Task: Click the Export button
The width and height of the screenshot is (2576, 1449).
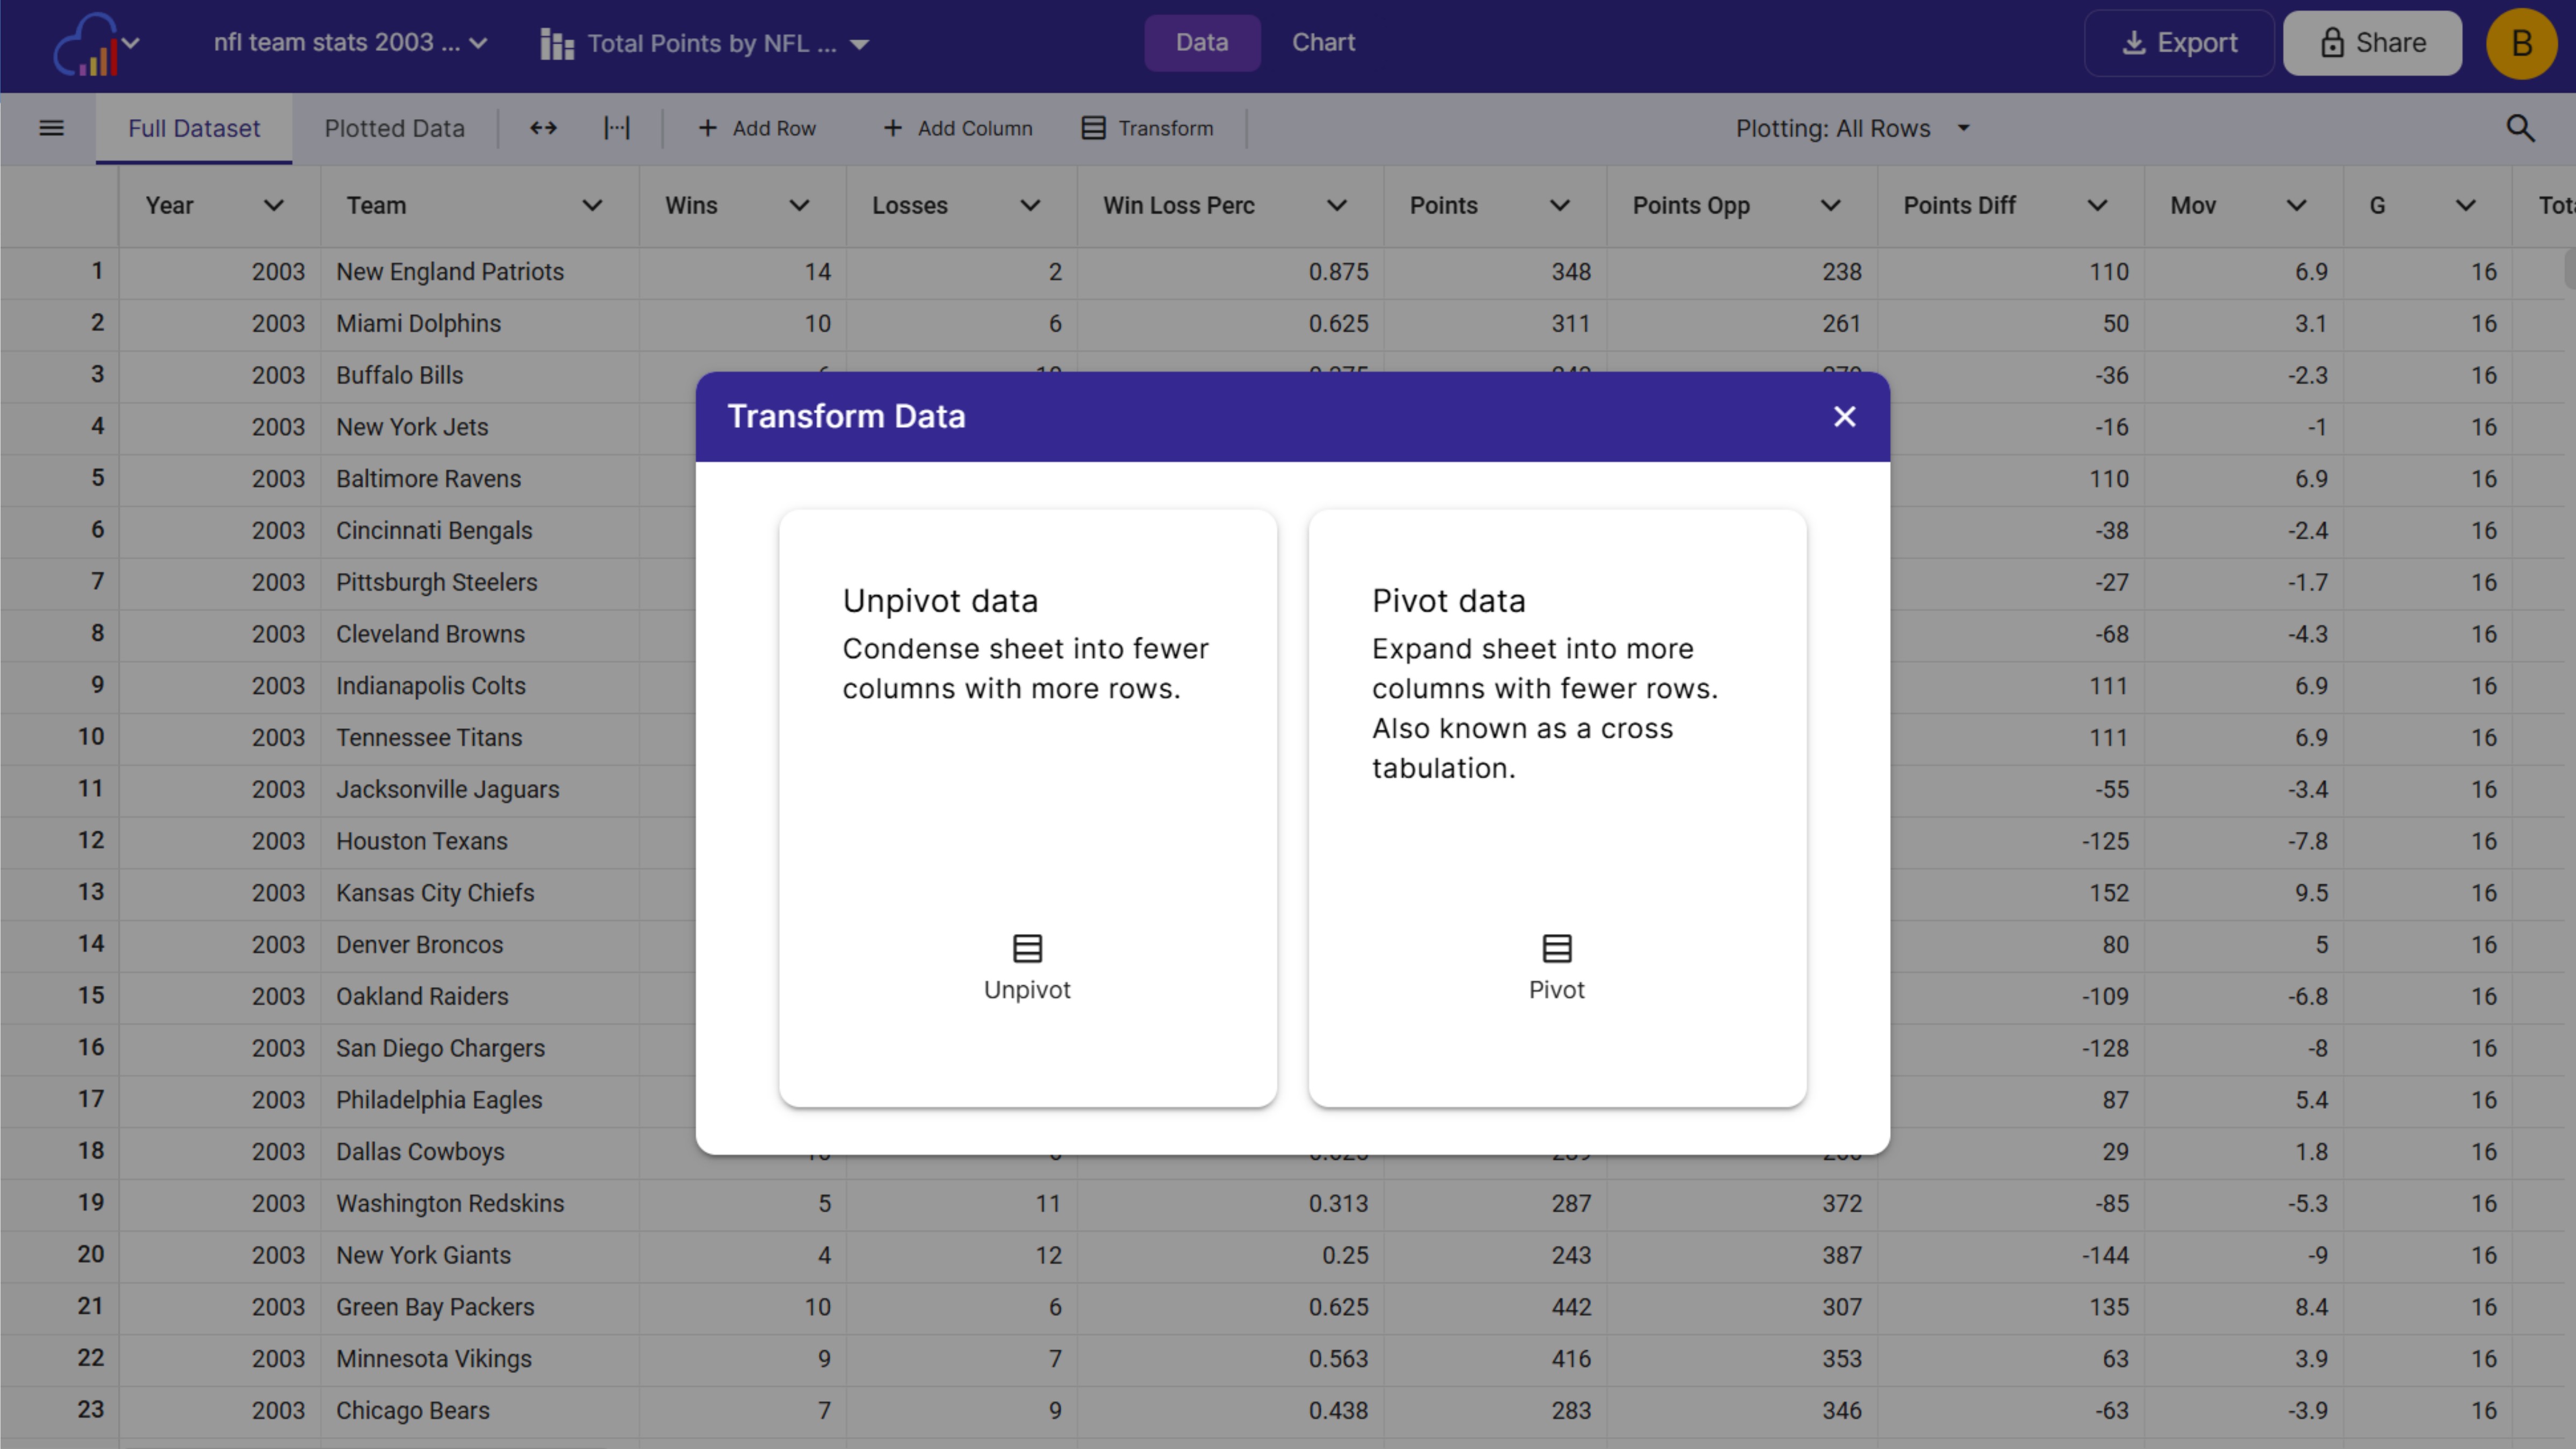Action: coord(2179,43)
